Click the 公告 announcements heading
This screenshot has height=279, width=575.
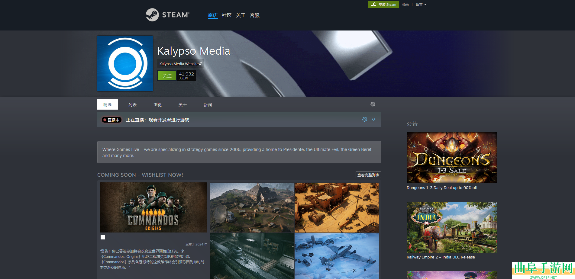tap(412, 124)
